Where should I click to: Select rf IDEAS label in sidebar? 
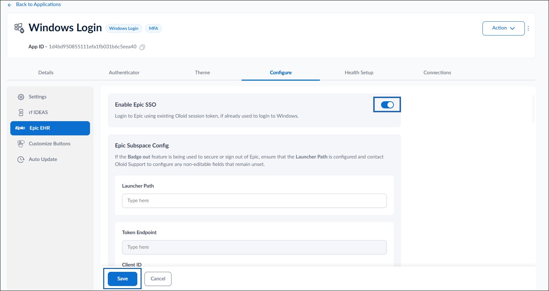(38, 113)
